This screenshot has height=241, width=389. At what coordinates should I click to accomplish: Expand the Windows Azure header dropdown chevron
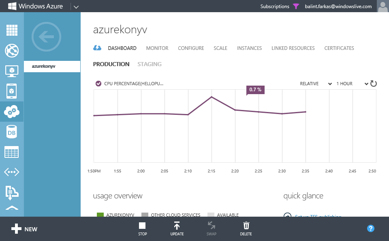[76, 7]
